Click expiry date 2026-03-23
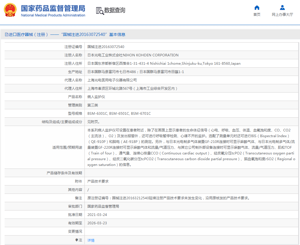The width and height of the screenshot is (300, 245). tap(97, 223)
